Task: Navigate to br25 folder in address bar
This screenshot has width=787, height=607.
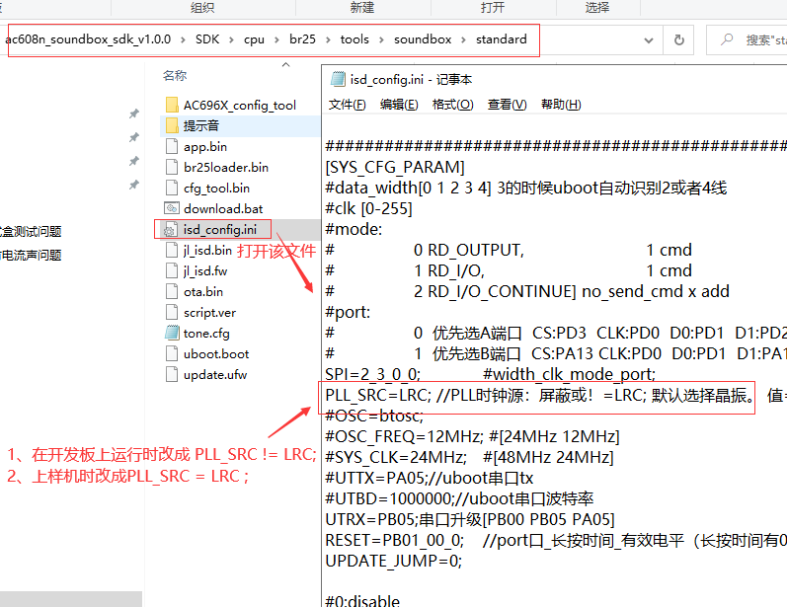Action: click(x=302, y=39)
